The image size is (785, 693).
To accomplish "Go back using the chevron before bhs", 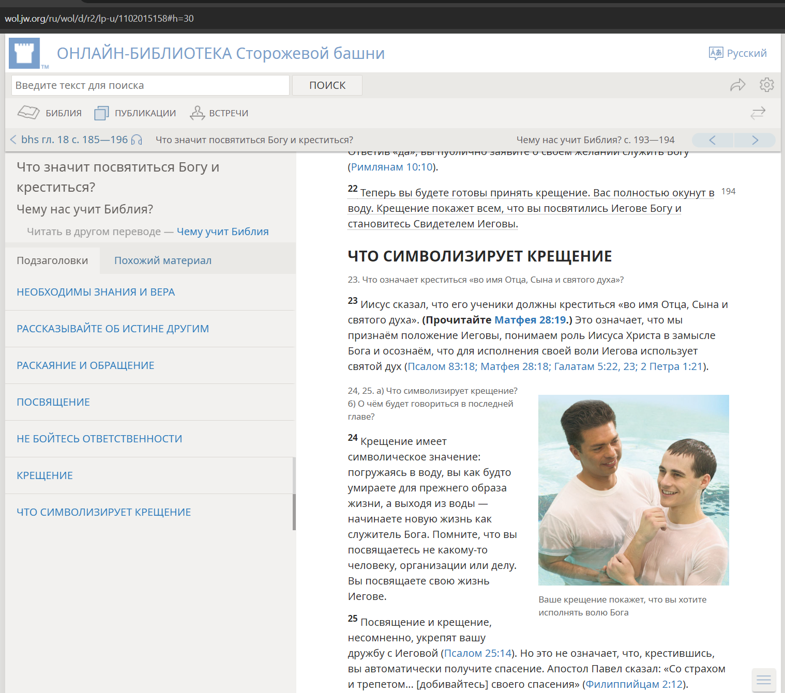I will (13, 140).
